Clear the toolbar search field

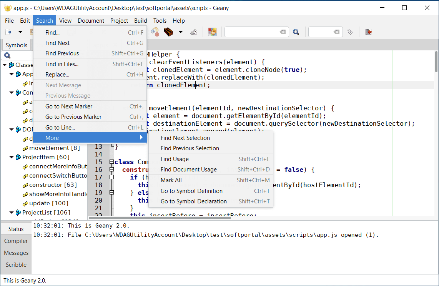pyautogui.click(x=283, y=32)
